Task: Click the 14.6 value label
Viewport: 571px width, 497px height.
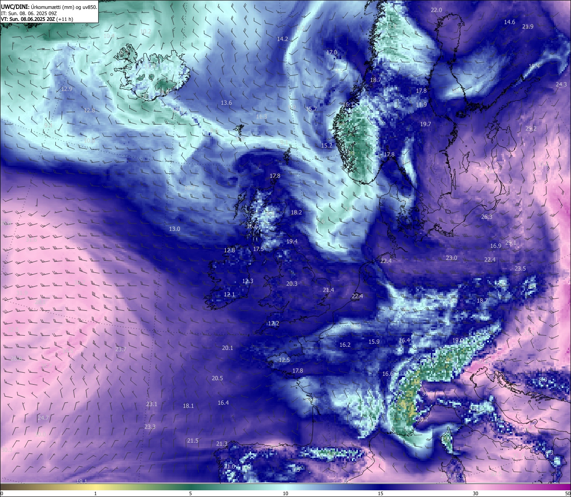Action: [509, 22]
